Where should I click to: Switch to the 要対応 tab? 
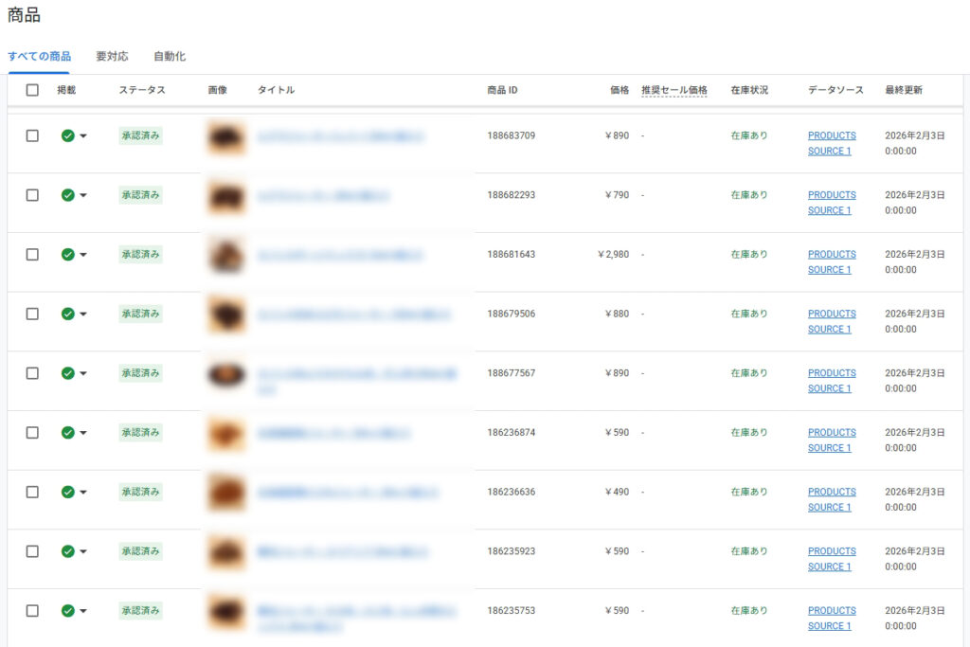(112, 57)
